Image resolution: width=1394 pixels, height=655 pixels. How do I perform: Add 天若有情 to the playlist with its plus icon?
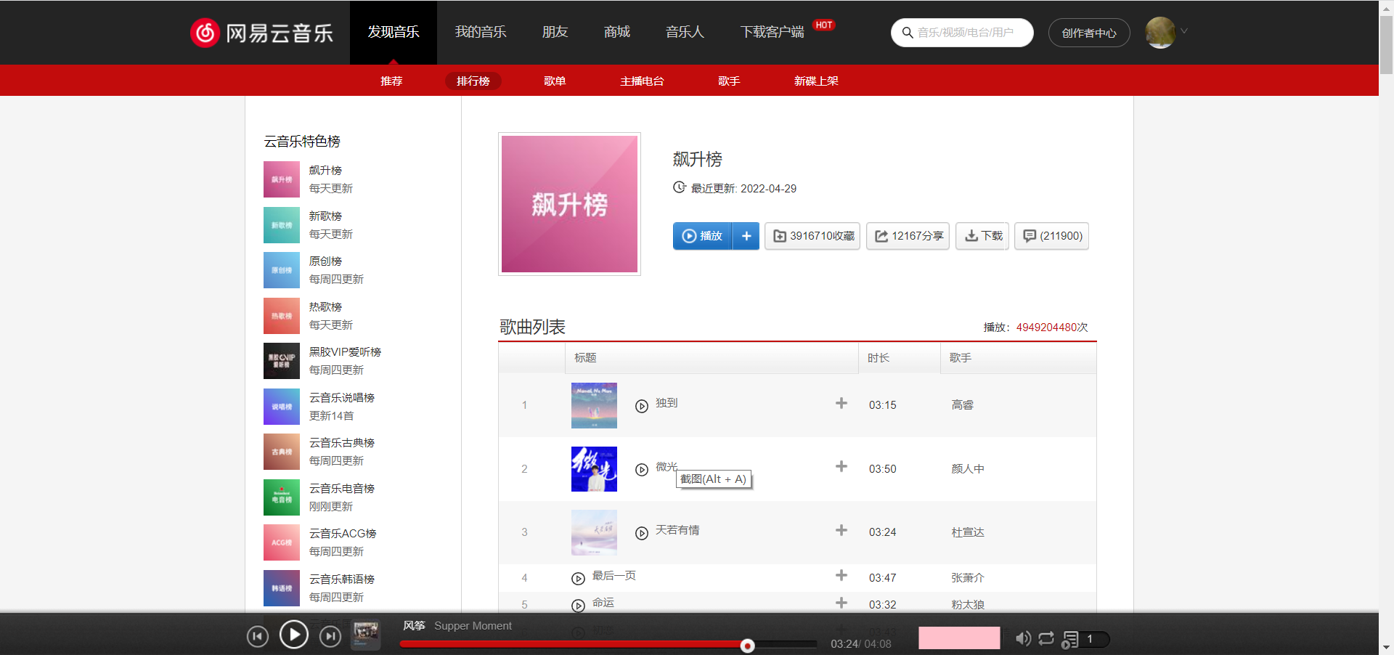(x=841, y=530)
